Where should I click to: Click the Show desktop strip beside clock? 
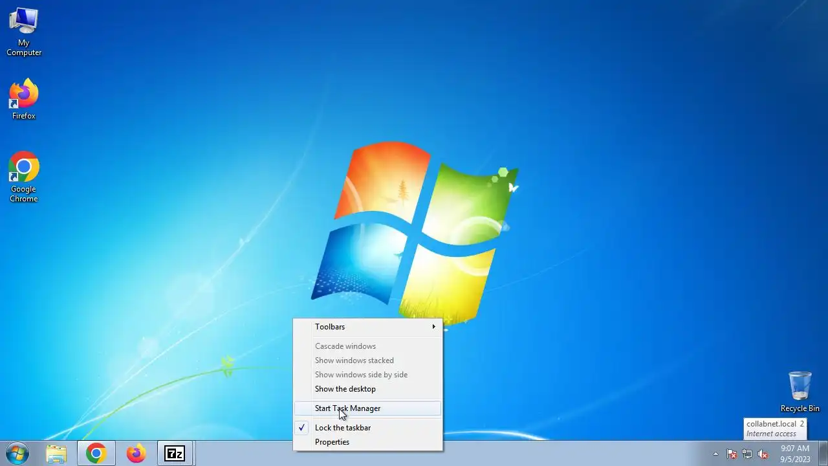(x=823, y=454)
